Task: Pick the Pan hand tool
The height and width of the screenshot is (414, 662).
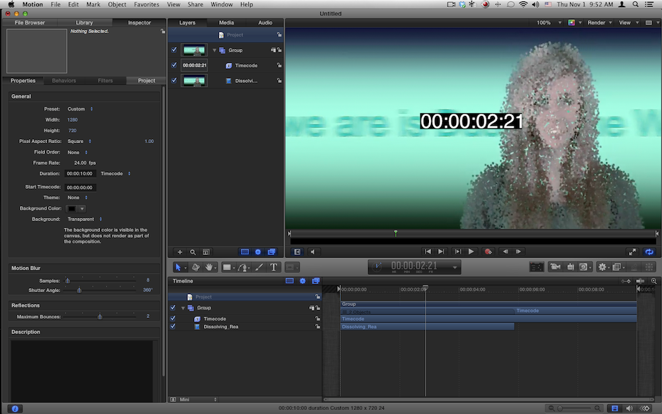Action: (209, 267)
